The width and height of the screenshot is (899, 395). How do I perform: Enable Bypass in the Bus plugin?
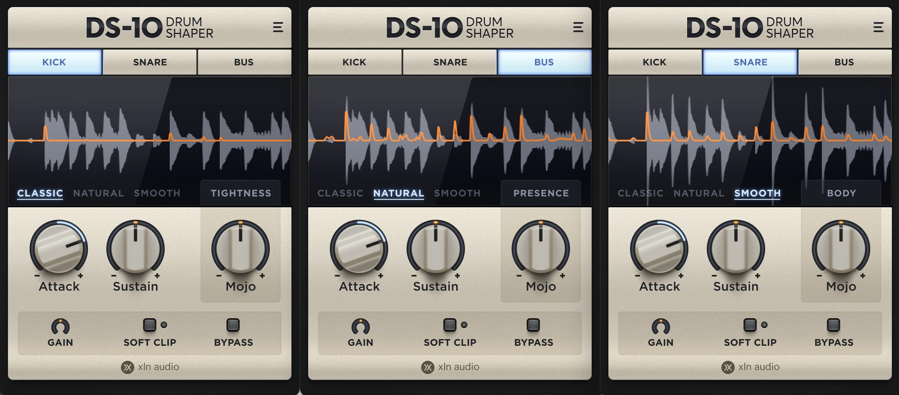533,325
